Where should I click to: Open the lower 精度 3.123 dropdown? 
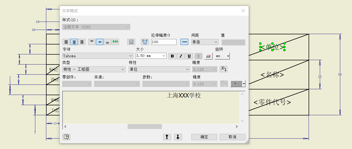(205, 84)
